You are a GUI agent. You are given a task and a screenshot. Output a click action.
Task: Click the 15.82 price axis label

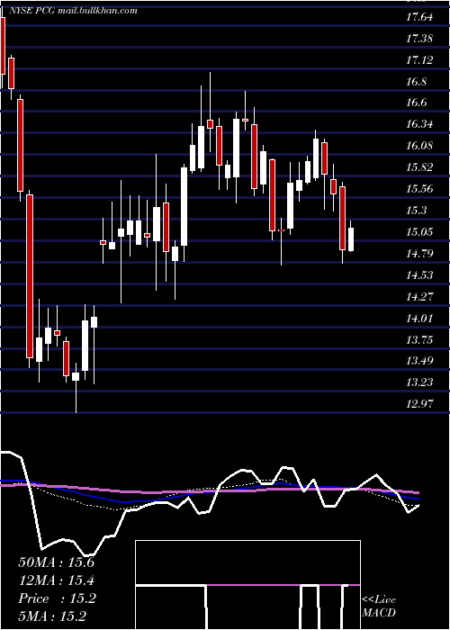419,167
